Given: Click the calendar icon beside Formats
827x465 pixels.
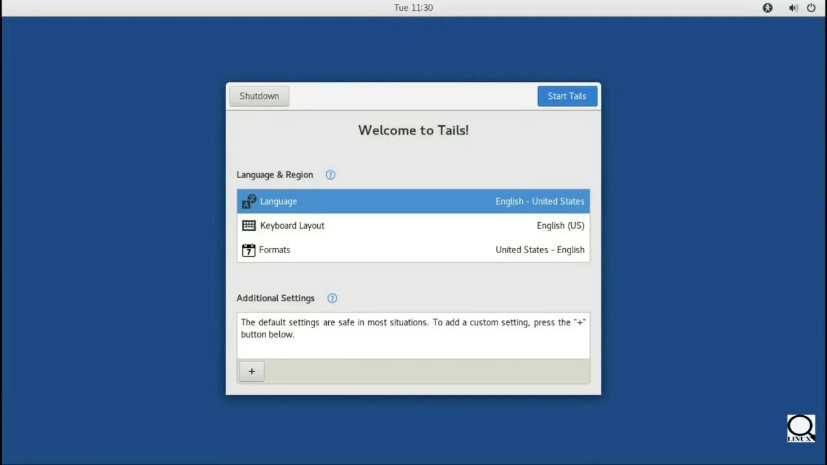Looking at the screenshot, I should [x=248, y=250].
